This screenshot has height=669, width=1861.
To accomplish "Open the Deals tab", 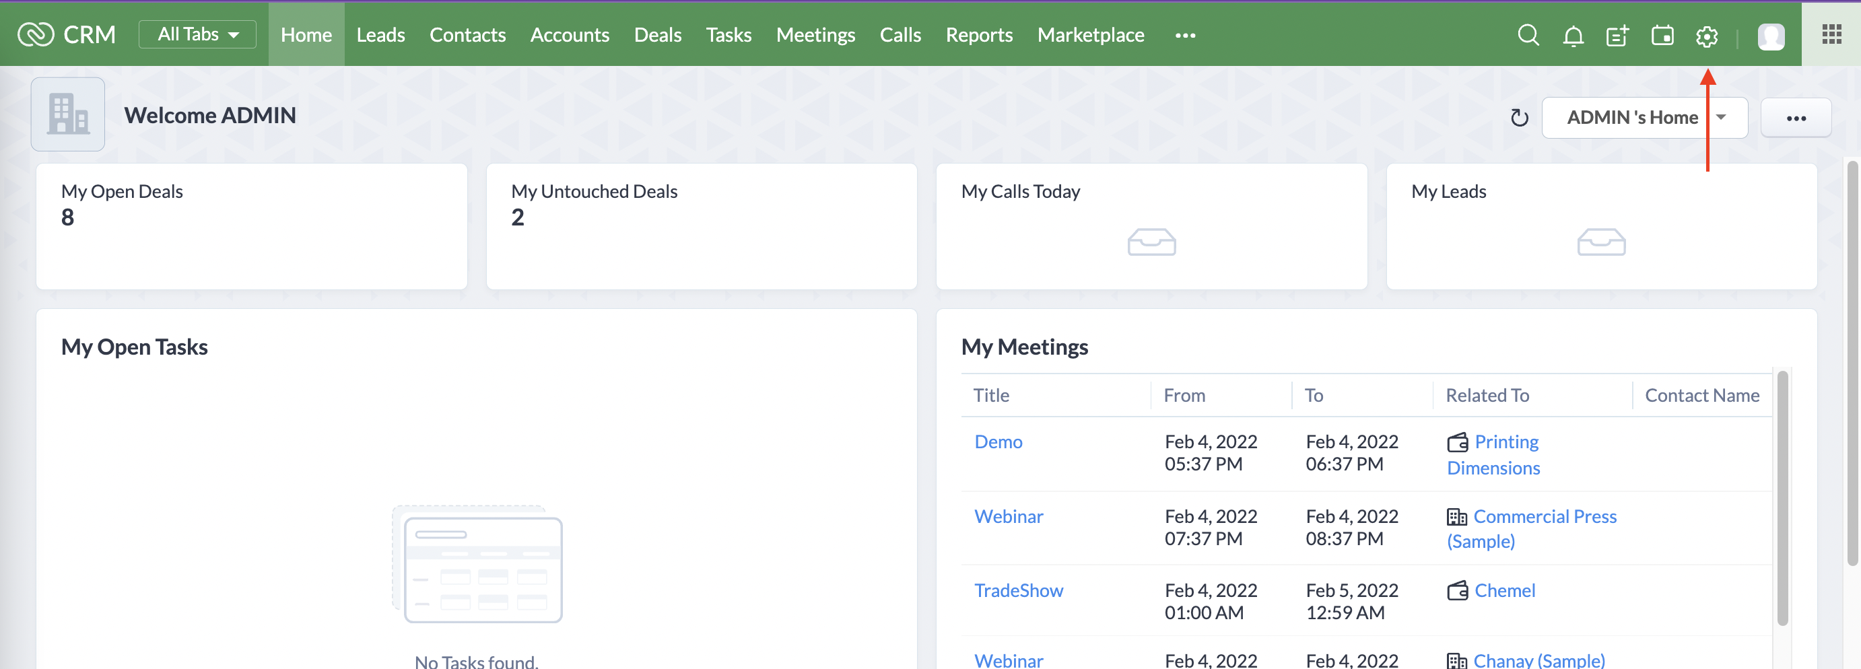I will click(x=657, y=34).
